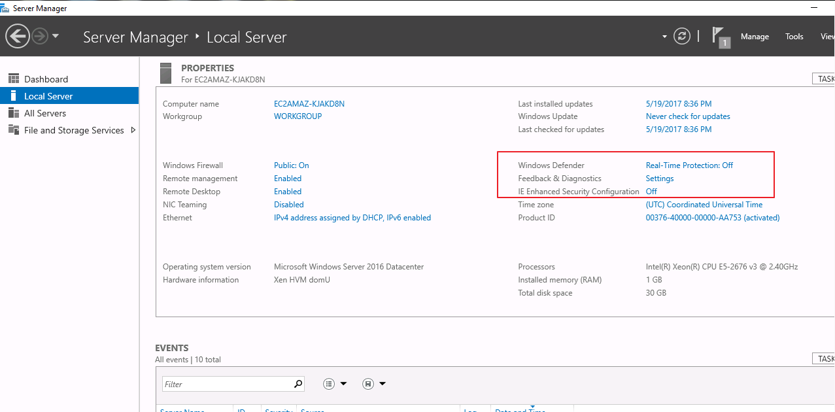Open the Manage menu
The width and height of the screenshot is (835, 412).
point(755,37)
